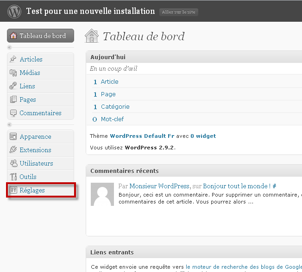This screenshot has width=302, height=272.
Task: Open the Utilisateurs menu
Action: [40, 163]
